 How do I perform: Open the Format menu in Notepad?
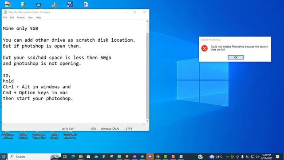pyautogui.click(x=21, y=17)
